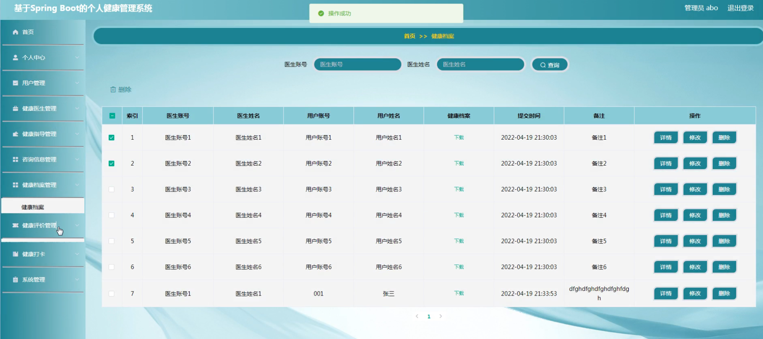
Task: Click the home icon beside 首页 in sidebar
Action: 15,32
